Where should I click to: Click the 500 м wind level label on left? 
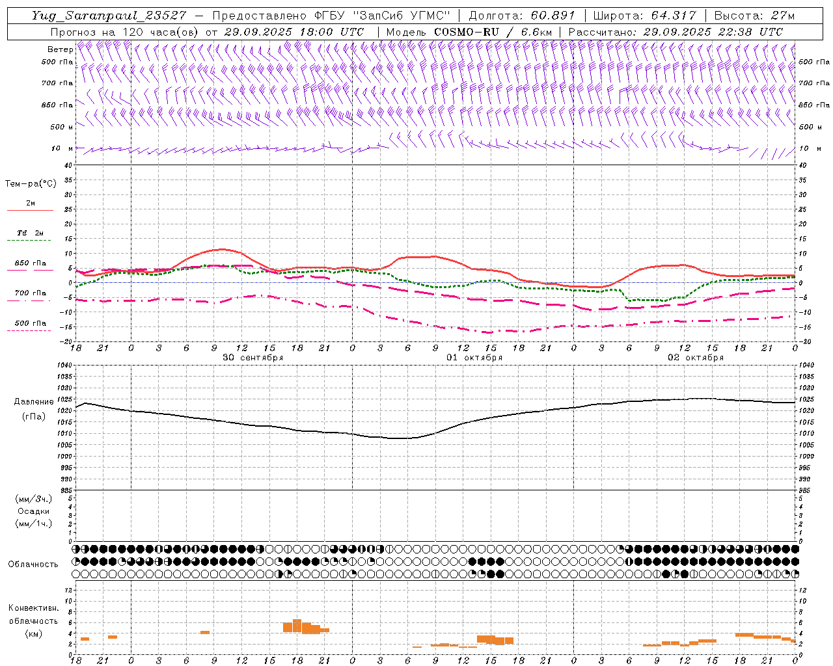(62, 127)
